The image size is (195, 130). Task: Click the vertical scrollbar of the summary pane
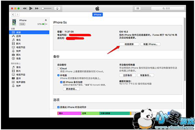[185, 50]
